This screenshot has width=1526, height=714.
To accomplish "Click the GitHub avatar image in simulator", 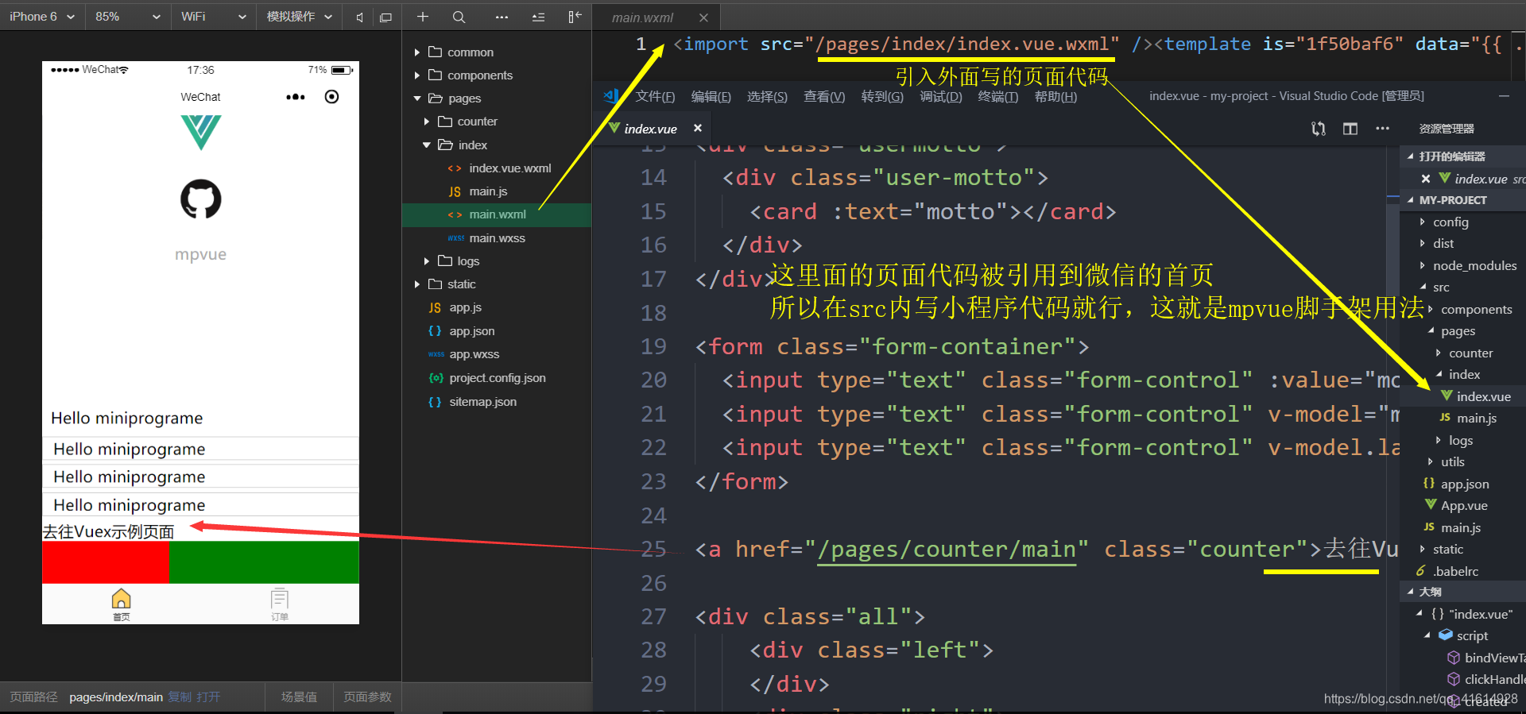I will [201, 199].
